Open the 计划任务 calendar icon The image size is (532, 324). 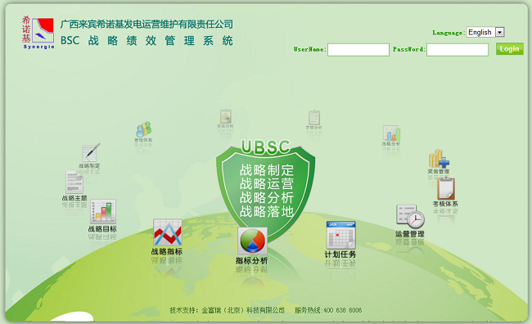[340, 235]
